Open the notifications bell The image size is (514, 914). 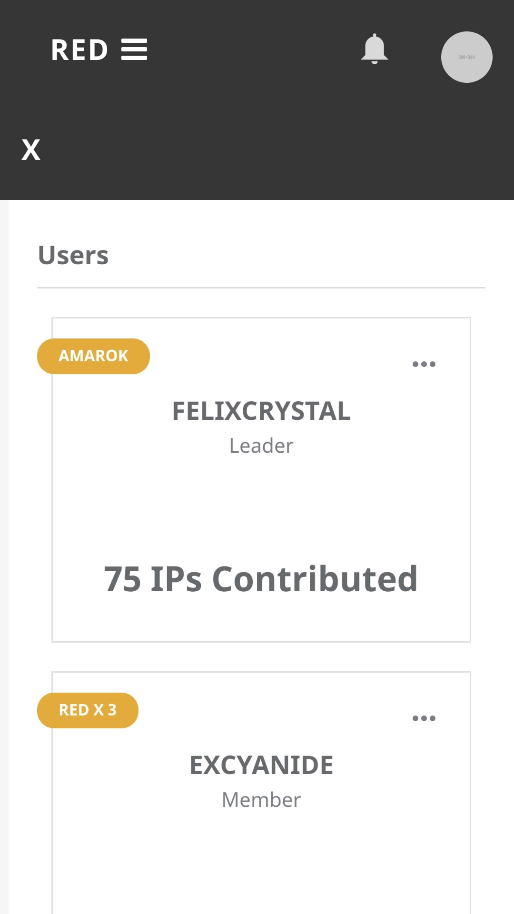[375, 49]
